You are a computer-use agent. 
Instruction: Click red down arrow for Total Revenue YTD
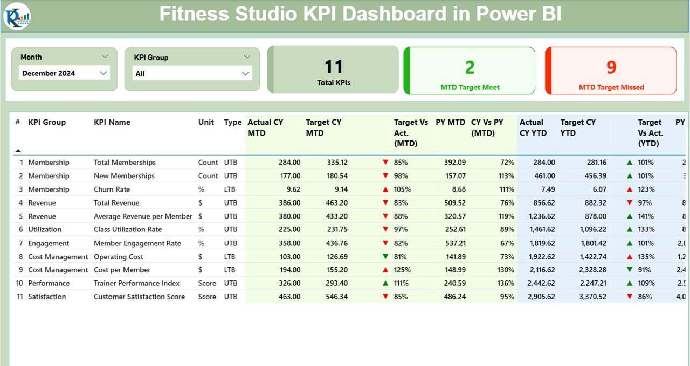pos(630,202)
